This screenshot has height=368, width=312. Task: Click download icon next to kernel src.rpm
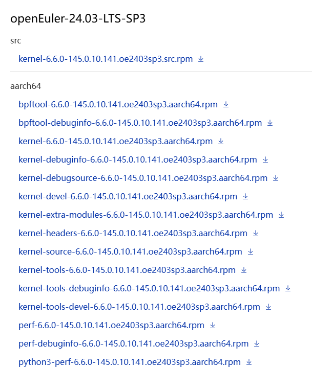click(201, 59)
